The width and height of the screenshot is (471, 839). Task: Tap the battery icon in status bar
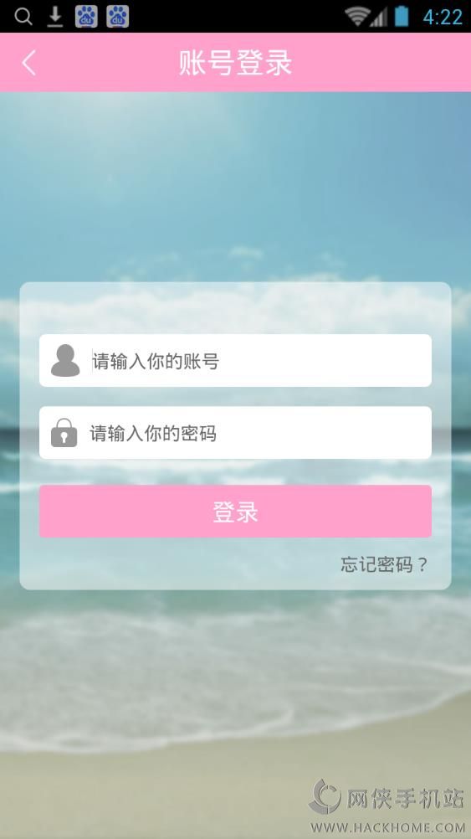(x=402, y=16)
